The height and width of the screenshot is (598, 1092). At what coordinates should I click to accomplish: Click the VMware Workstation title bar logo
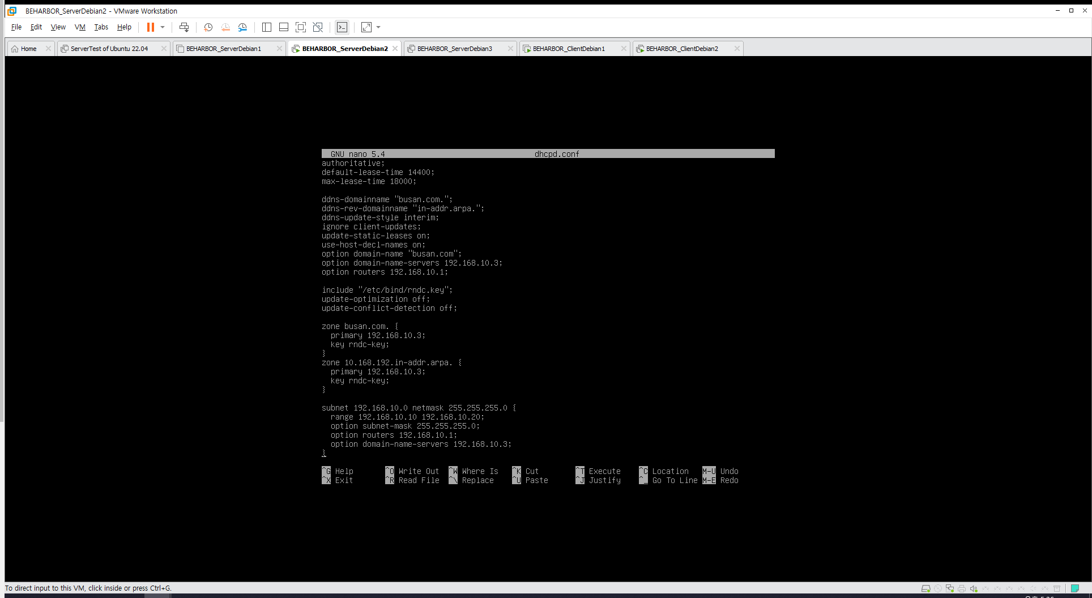tap(12, 11)
